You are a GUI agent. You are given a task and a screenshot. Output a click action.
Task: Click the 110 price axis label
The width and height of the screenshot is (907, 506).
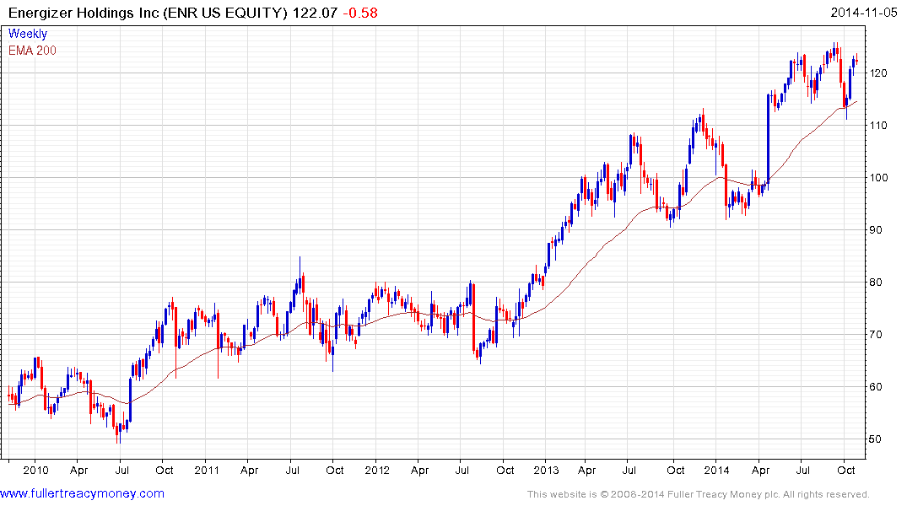[878, 125]
